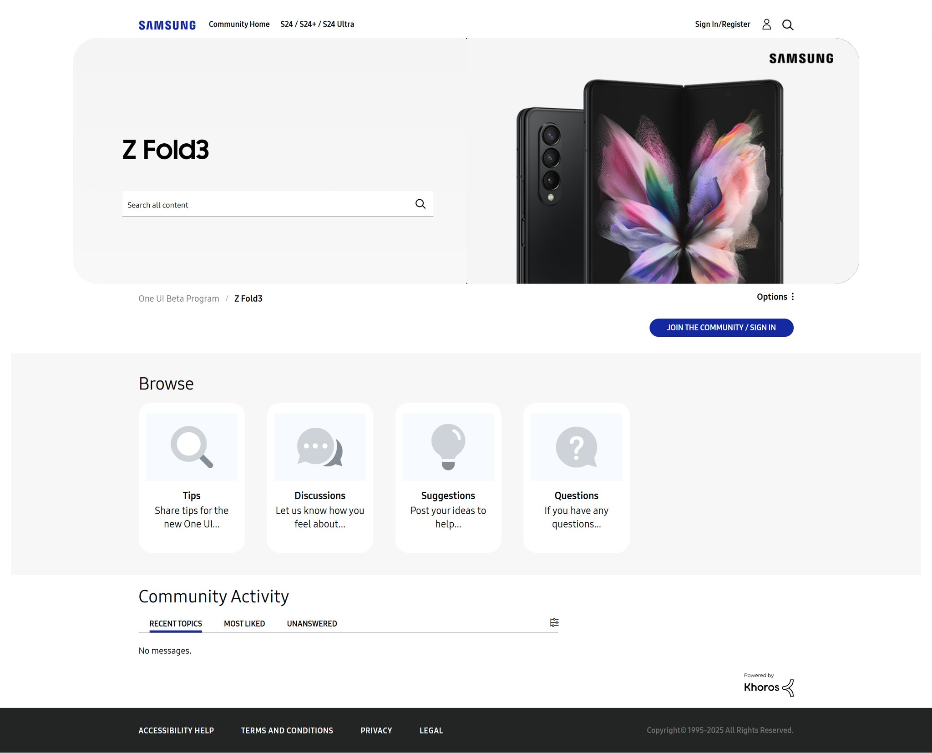Click One UI Beta Program breadcrumb link
This screenshot has height=753, width=932.
(x=177, y=298)
